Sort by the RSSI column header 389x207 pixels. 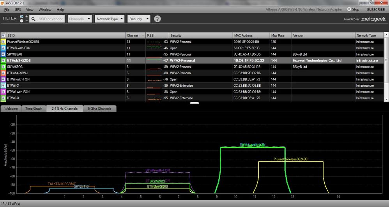157,36
